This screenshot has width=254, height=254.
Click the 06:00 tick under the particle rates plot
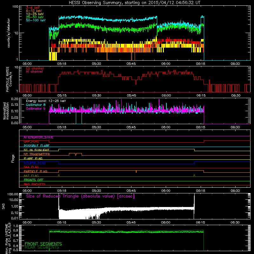tap(166, 96)
